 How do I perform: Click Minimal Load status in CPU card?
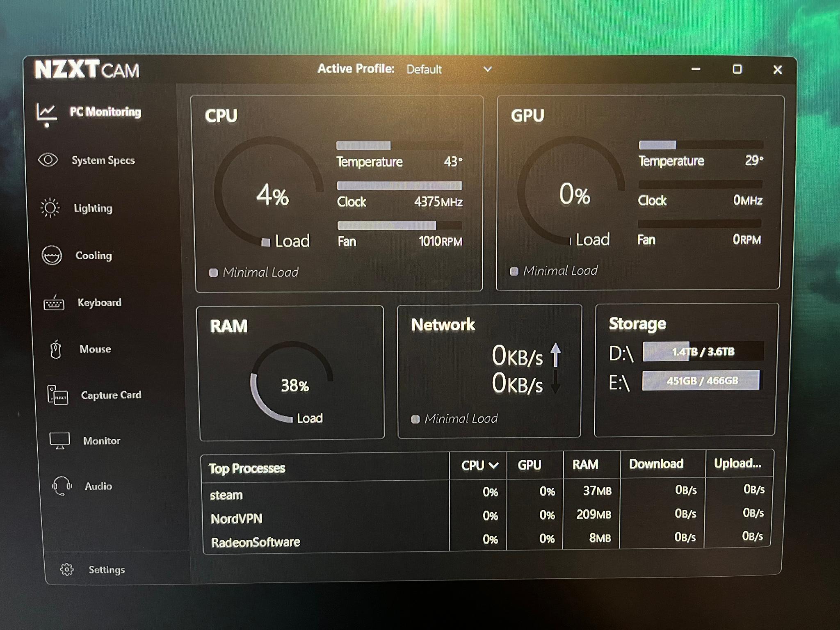(x=254, y=272)
